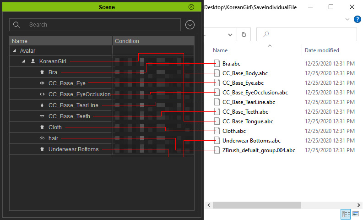Select CC_Base_Teeth.abc file
The image size is (363, 220).
(245, 112)
